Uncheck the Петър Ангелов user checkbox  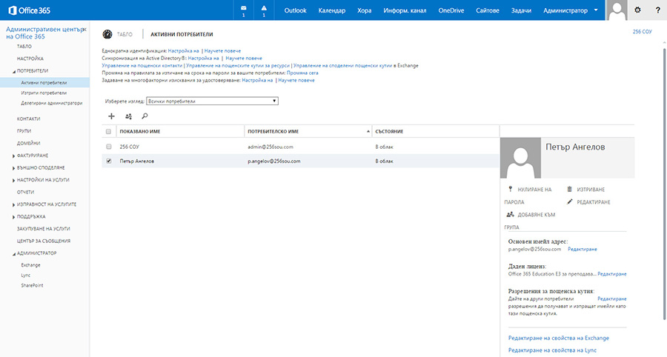click(x=108, y=161)
